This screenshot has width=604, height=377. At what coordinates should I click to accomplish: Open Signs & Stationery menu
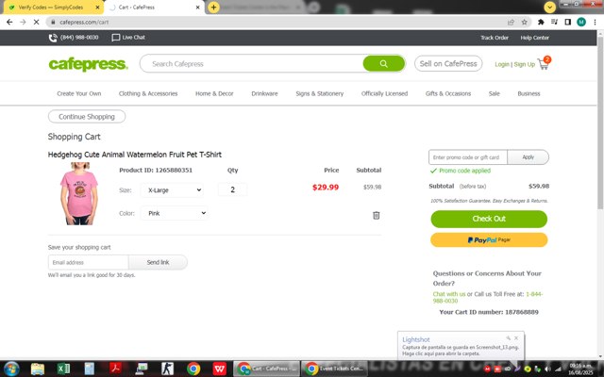coord(319,93)
